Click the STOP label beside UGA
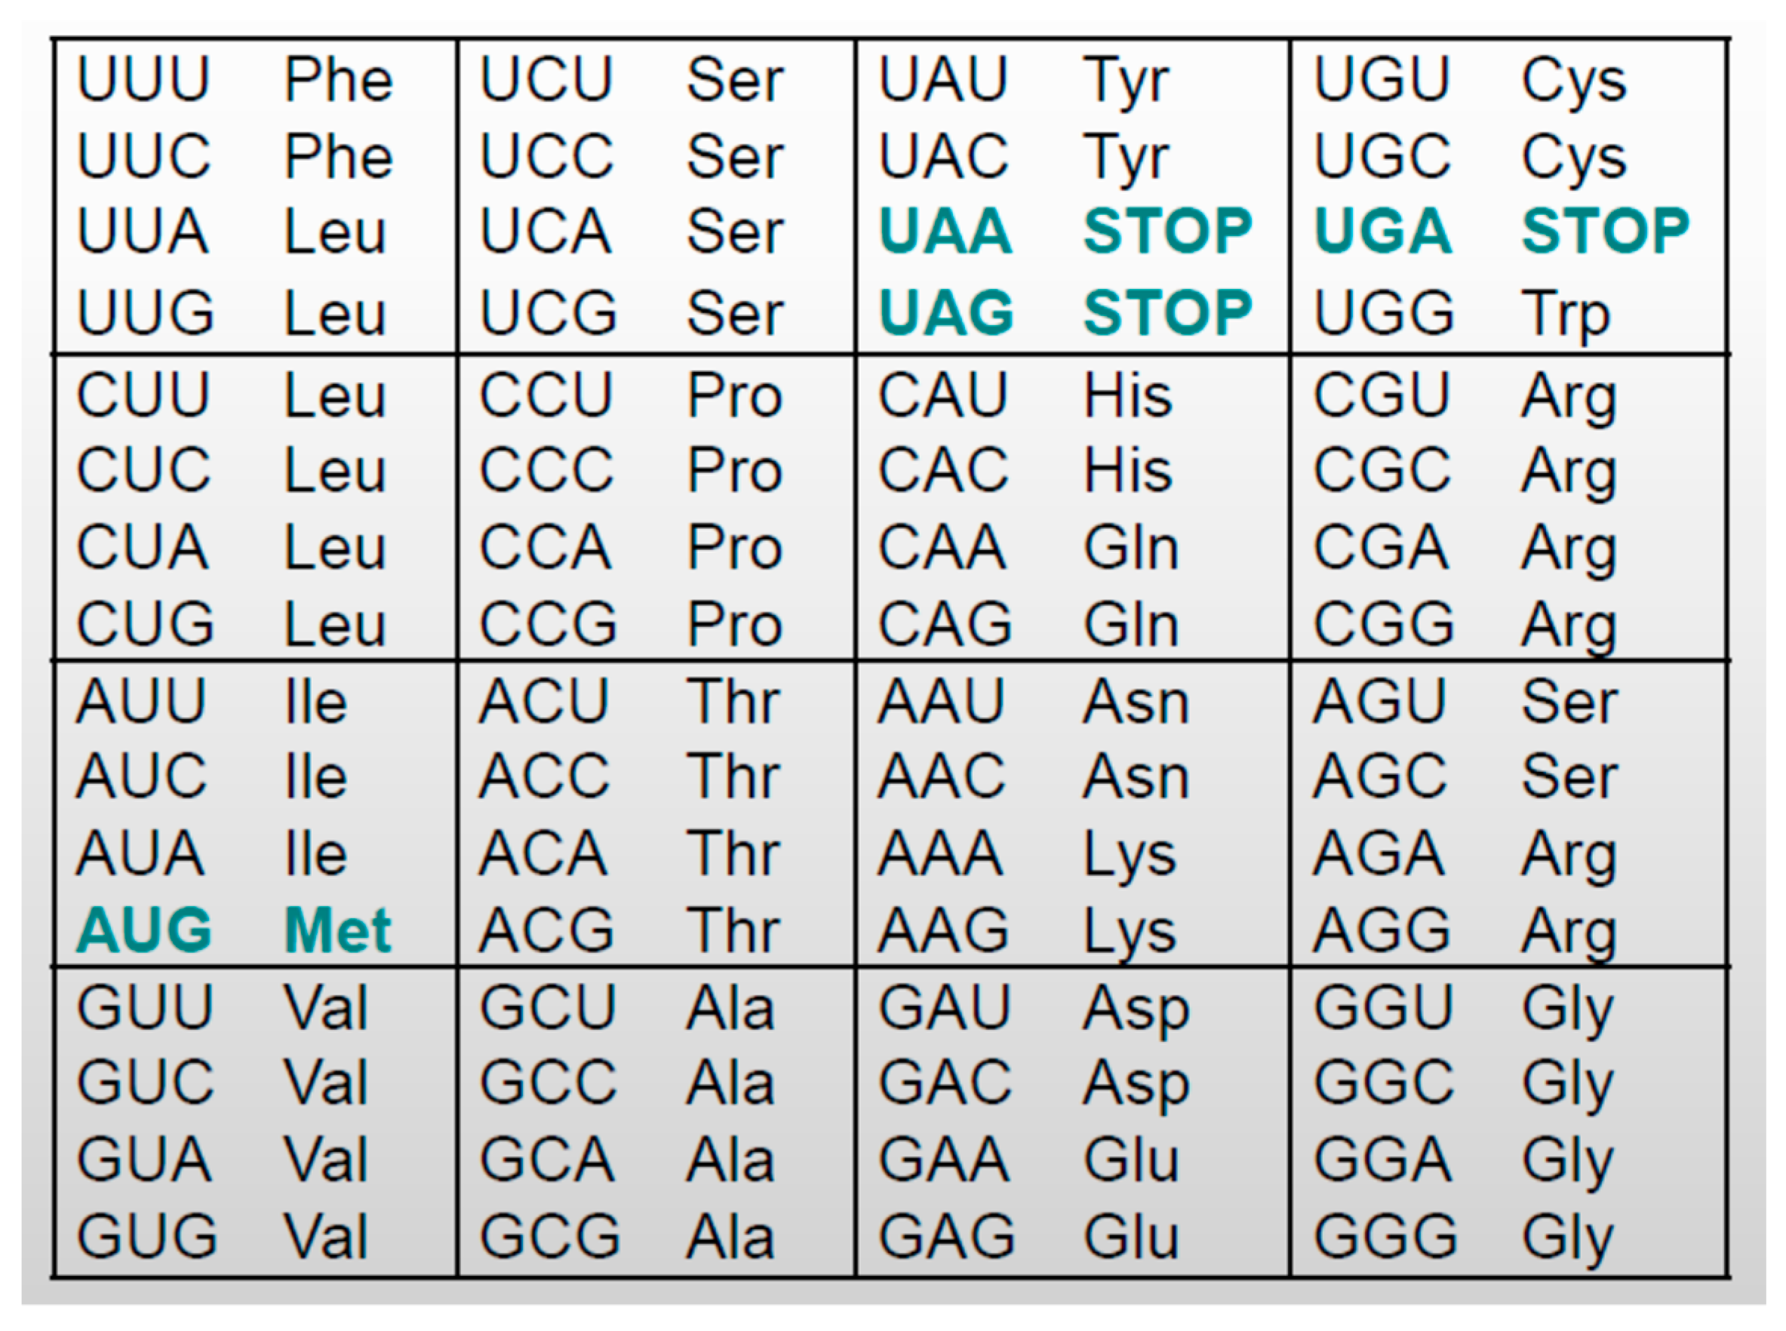The width and height of the screenshot is (1786, 1331). tap(1605, 231)
